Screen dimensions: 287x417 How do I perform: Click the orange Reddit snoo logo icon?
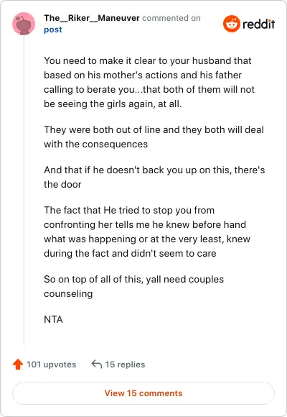tap(232, 24)
